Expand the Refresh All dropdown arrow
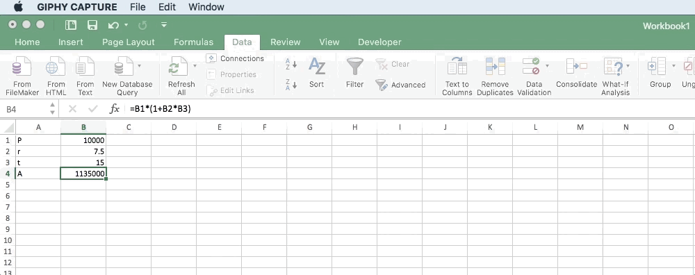Viewport: 695px width, 275px height. [195, 66]
